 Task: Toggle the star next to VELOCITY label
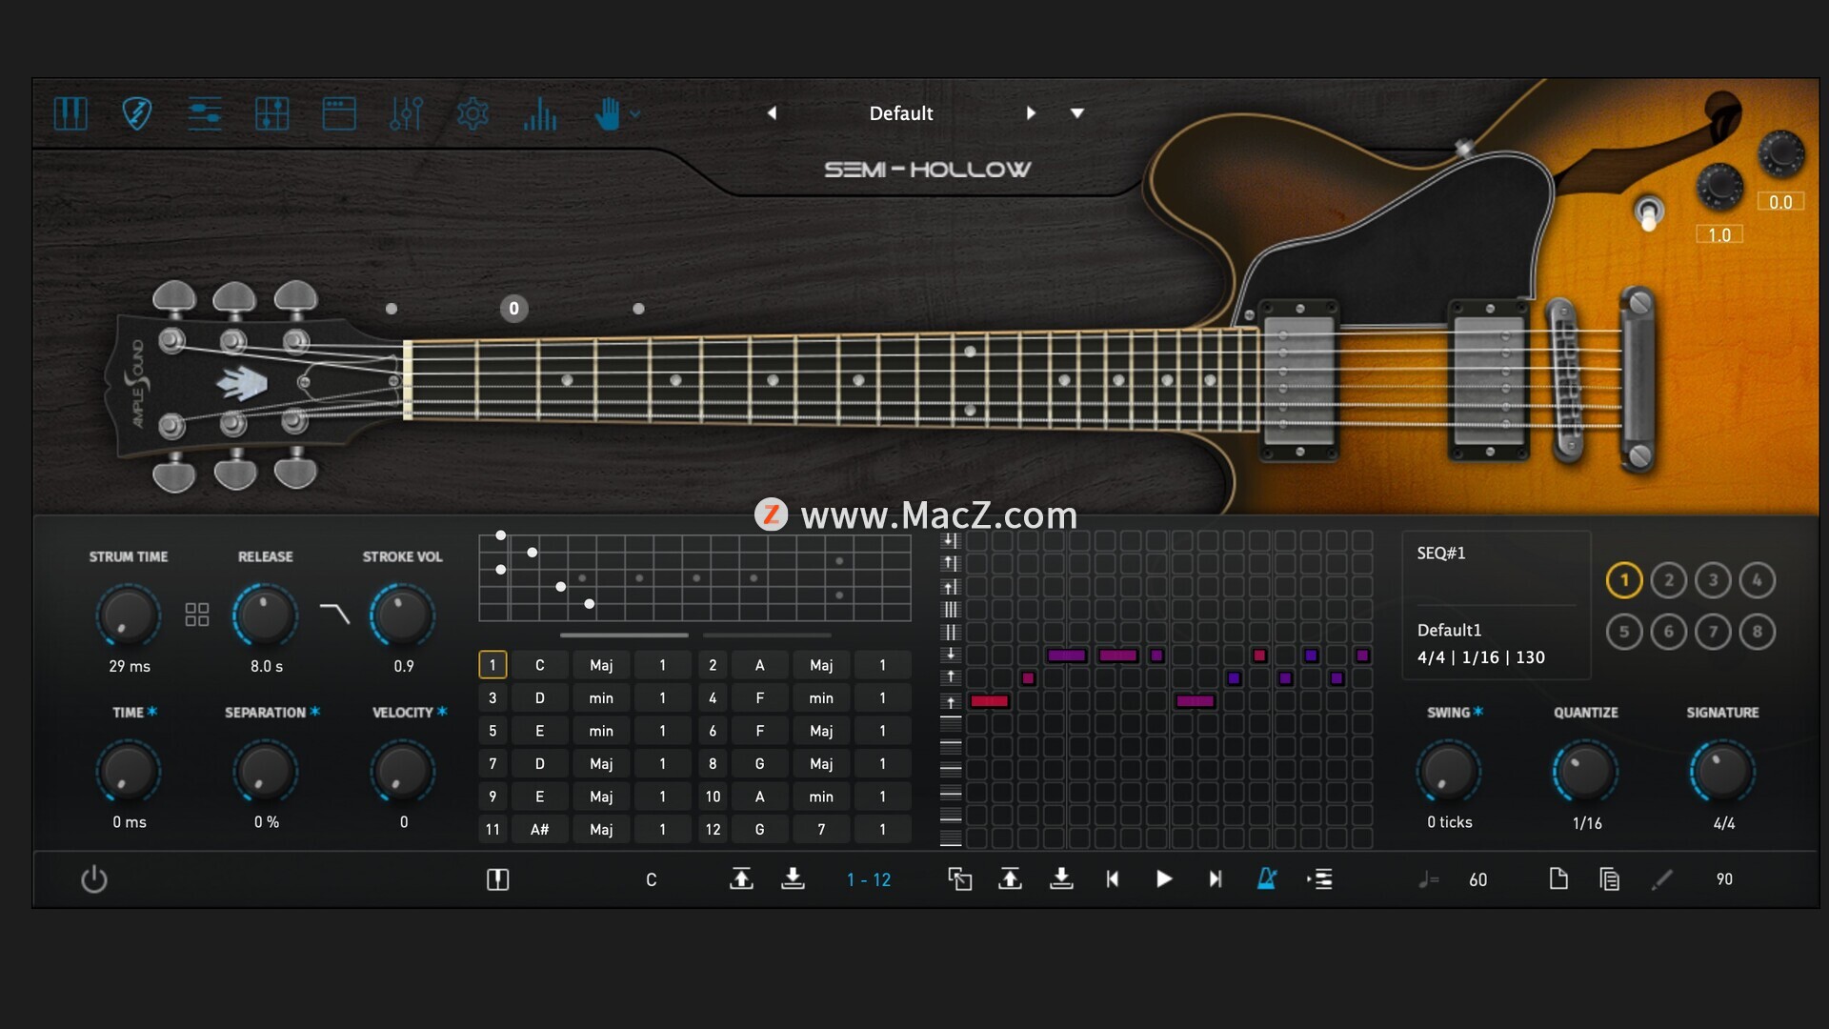click(442, 712)
